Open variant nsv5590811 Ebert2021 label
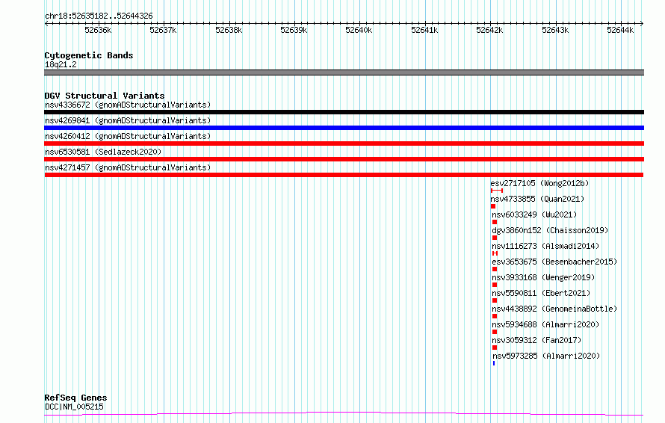The image size is (665, 423). pos(541,293)
